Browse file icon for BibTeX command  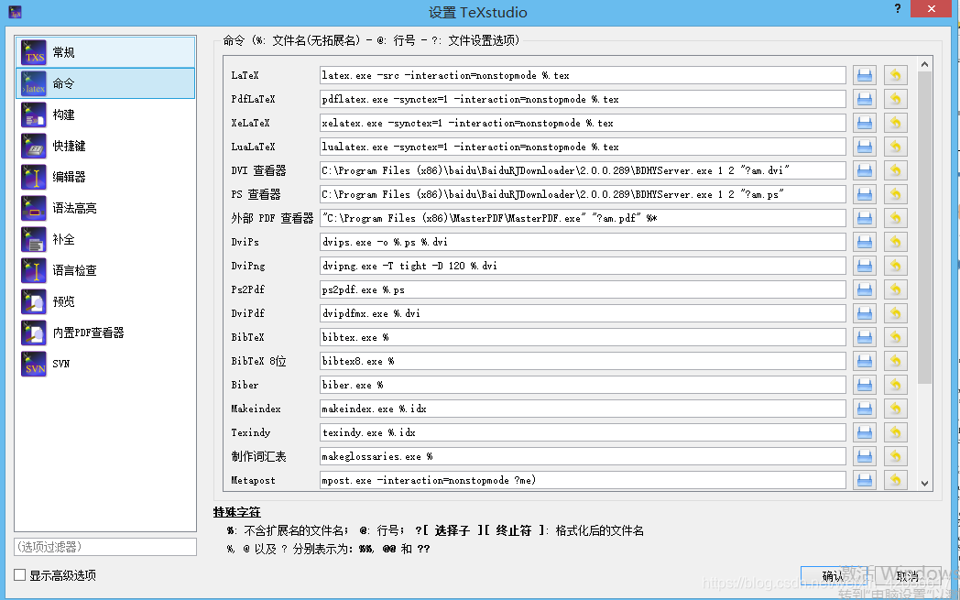click(865, 337)
